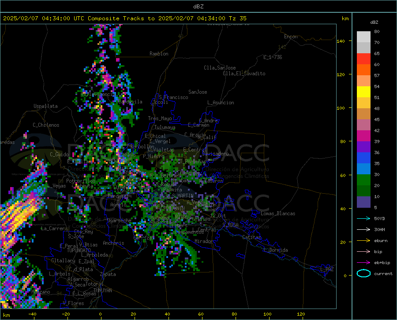
Task: Click the L_PAZ map label
Action: (327, 269)
